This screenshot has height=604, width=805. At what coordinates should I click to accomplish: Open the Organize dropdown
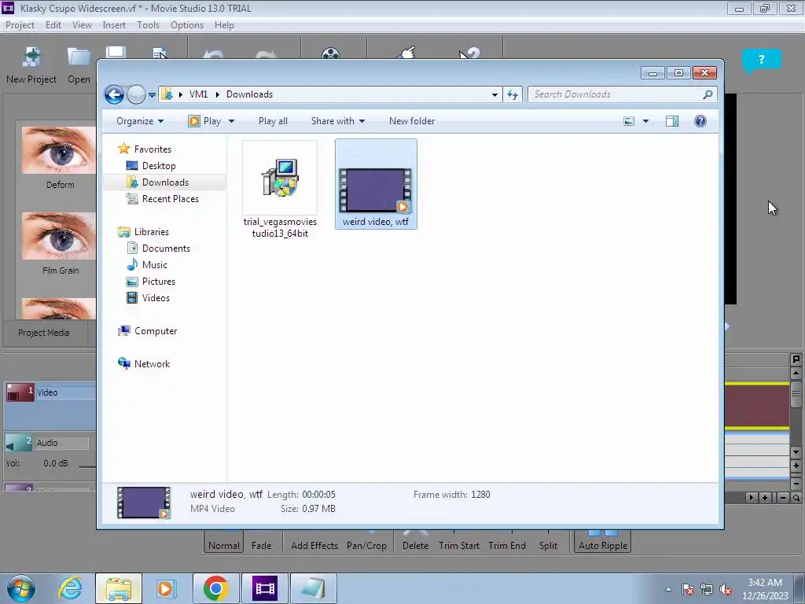(140, 121)
